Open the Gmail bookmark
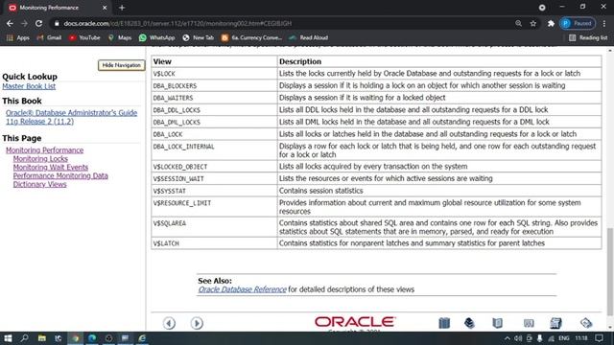The height and width of the screenshot is (345, 614). (x=49, y=38)
